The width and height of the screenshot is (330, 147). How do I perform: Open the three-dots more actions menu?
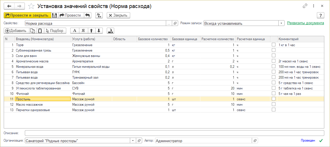(313, 6)
